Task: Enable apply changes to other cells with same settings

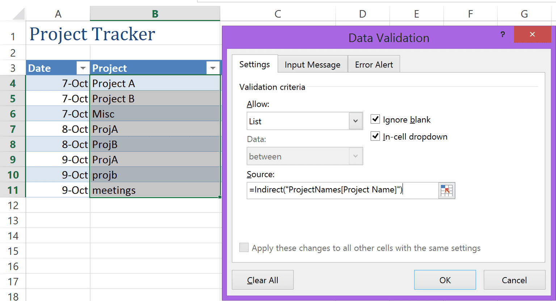Action: click(x=244, y=247)
